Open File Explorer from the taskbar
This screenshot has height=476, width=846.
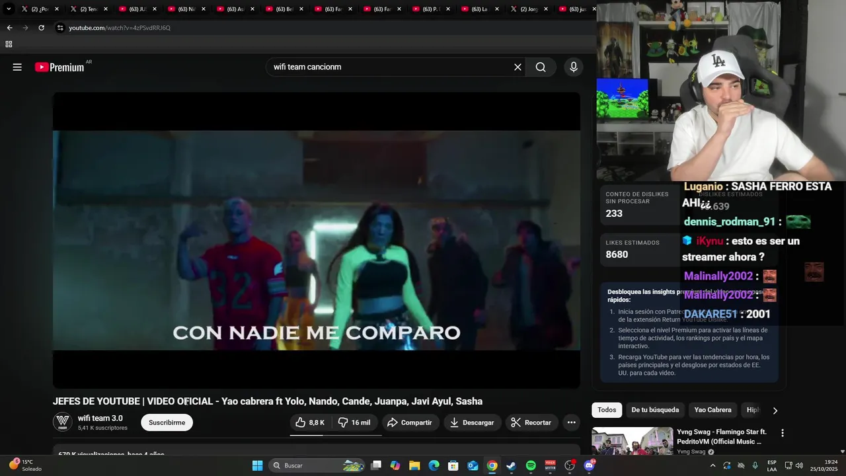click(414, 465)
